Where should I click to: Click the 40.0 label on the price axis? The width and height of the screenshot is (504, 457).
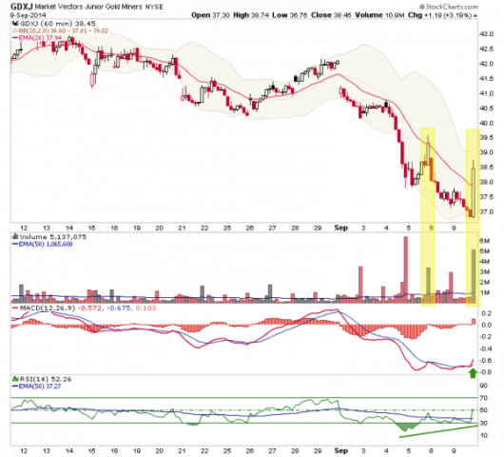(x=486, y=123)
